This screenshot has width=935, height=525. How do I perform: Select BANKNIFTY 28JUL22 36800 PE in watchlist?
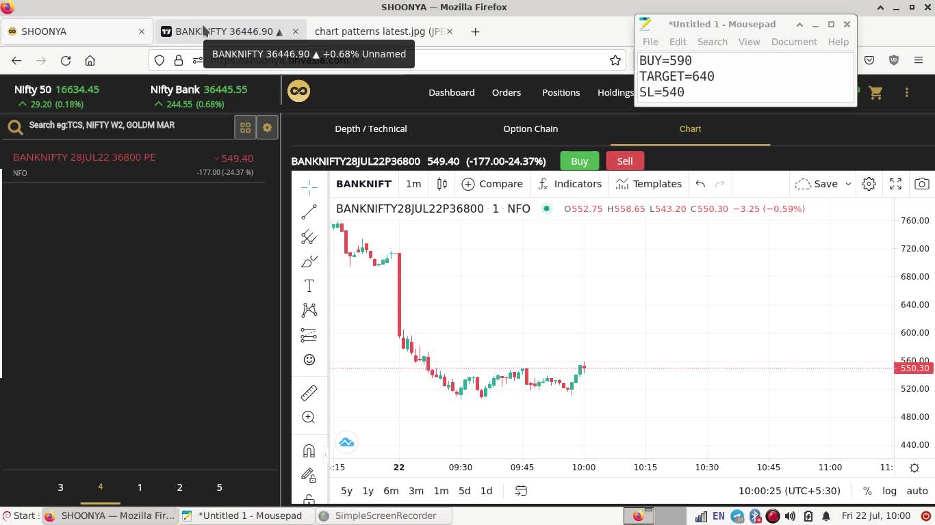(x=133, y=164)
